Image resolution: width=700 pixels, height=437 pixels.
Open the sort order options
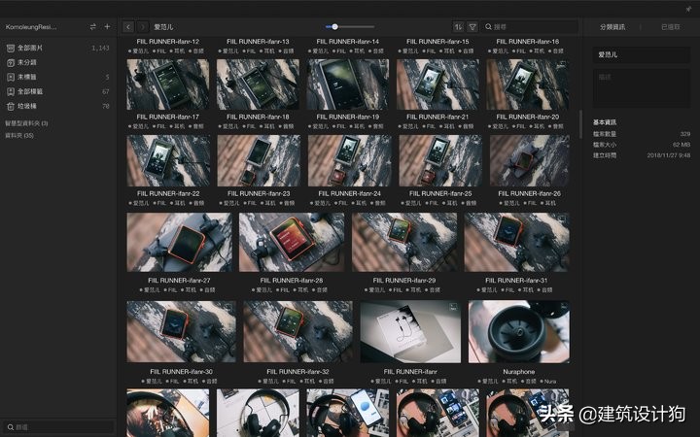click(458, 27)
